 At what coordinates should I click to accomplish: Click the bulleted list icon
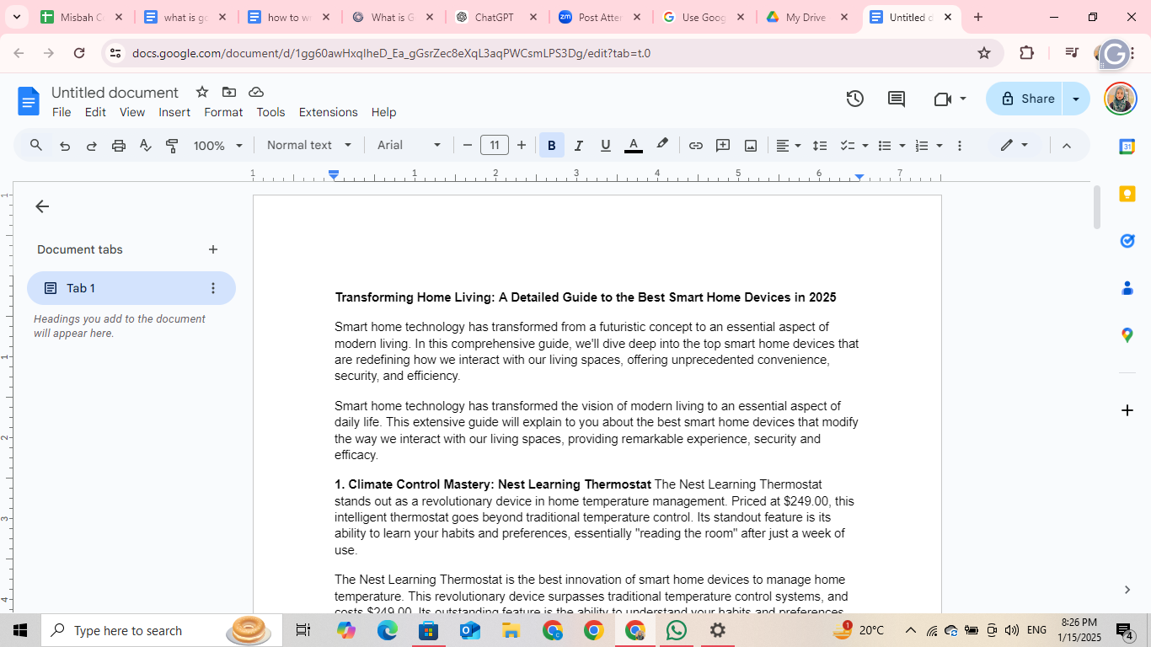(x=885, y=146)
